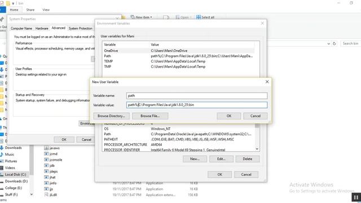Click Delete button under system variables
This screenshot has height=203, width=361.
click(x=248, y=159)
